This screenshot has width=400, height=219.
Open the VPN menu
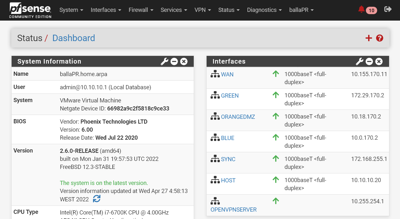point(203,10)
